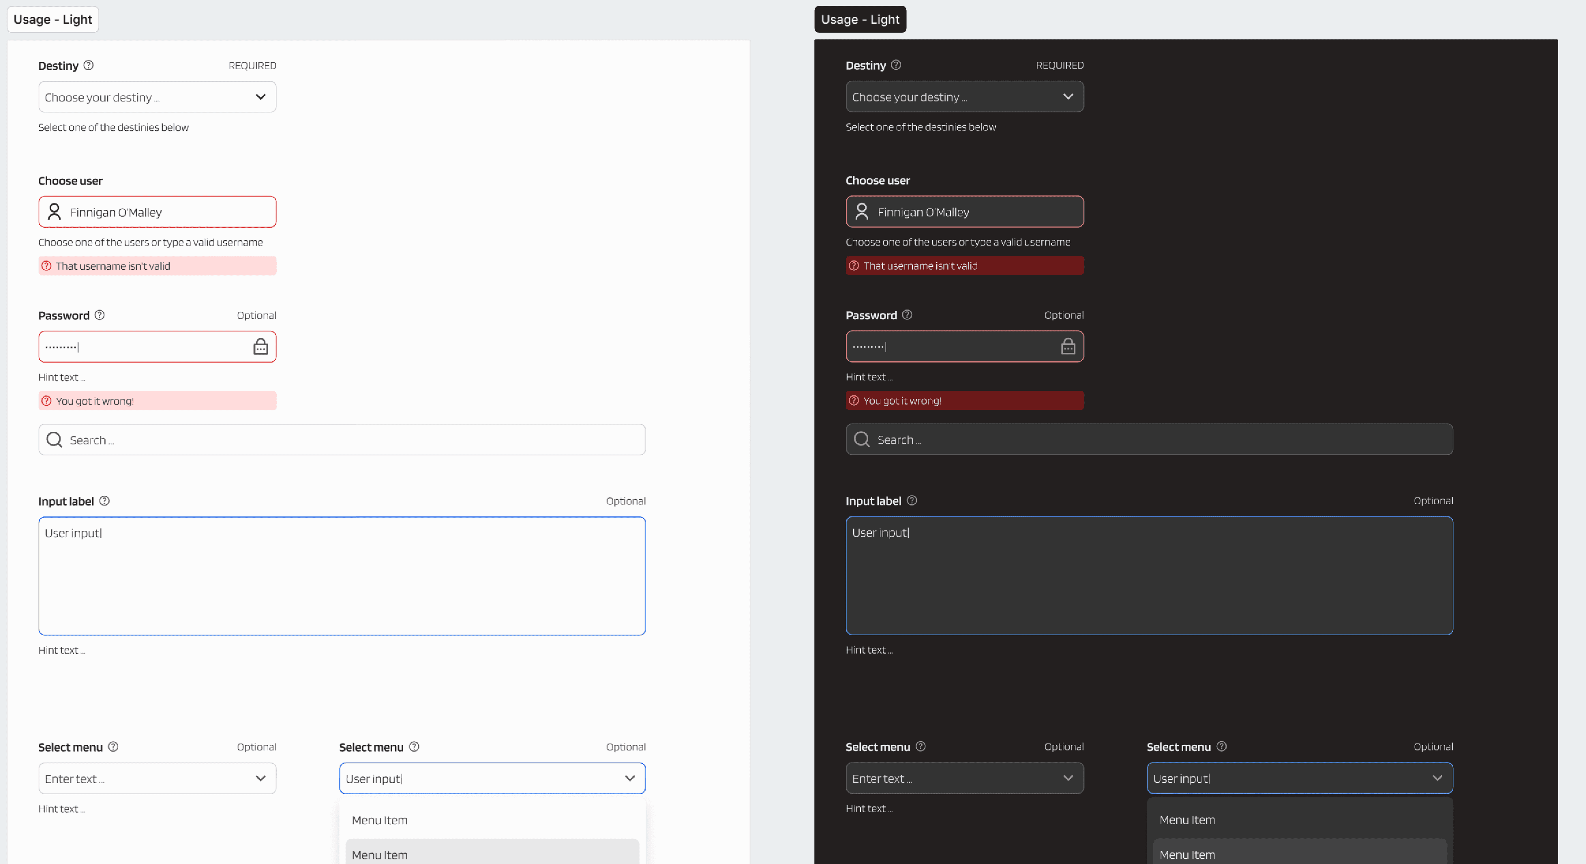
Task: Click the help icon beside the dark-panel Password label
Action: (907, 315)
